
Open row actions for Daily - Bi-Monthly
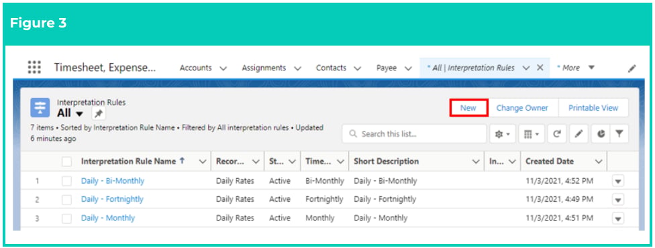pyautogui.click(x=618, y=181)
